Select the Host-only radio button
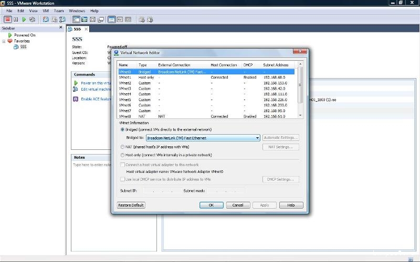 [x=123, y=155]
